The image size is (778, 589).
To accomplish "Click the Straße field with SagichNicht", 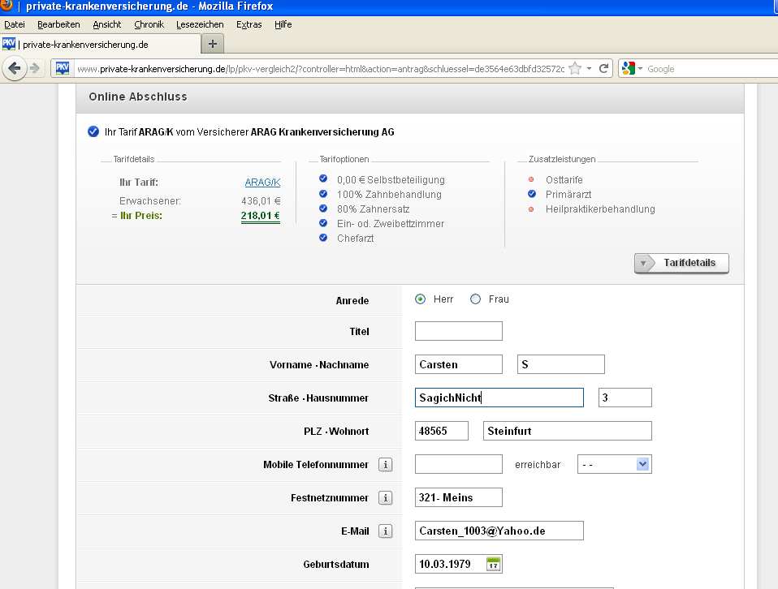I will pos(499,398).
